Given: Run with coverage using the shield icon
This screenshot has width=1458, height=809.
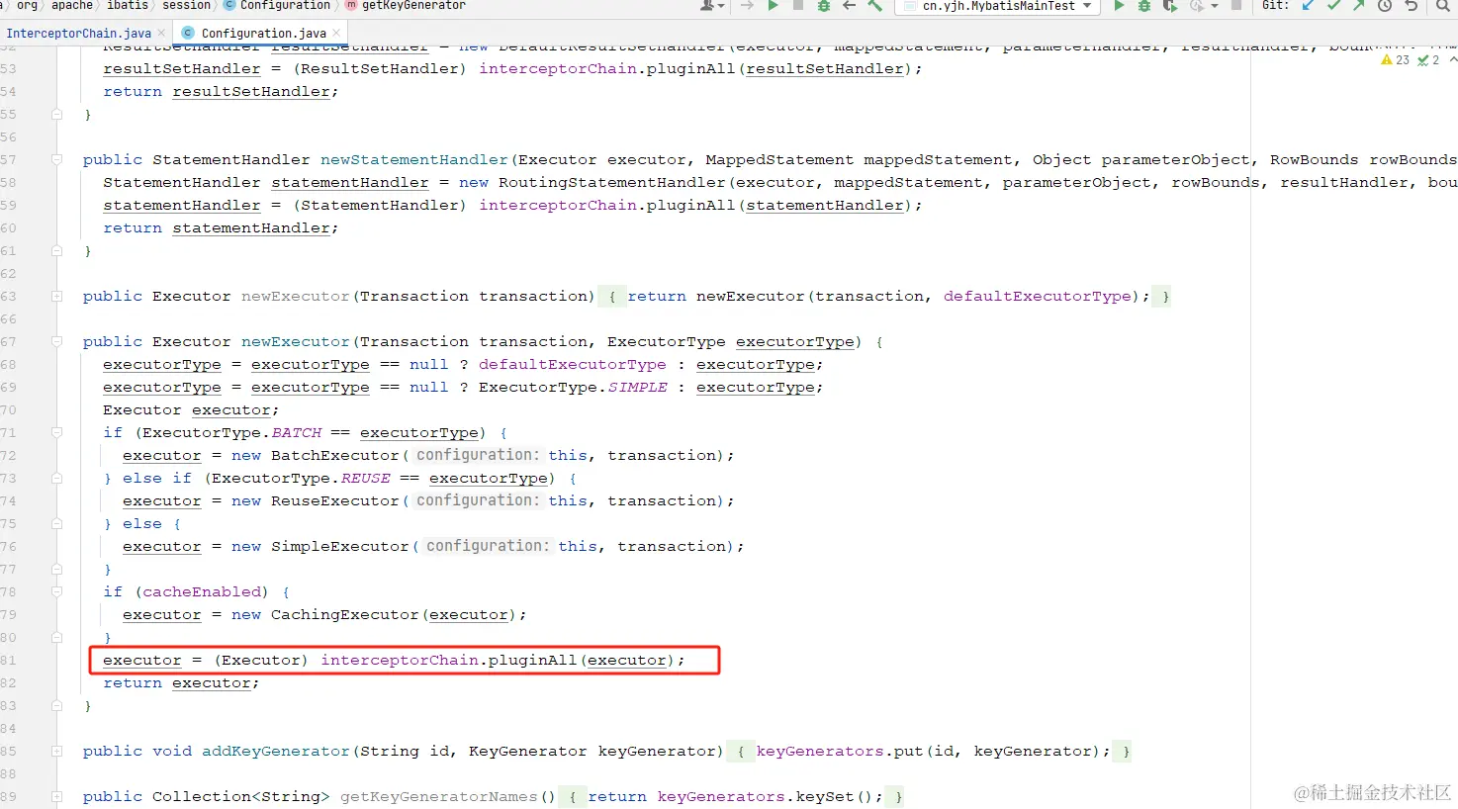Looking at the screenshot, I should (x=1170, y=6).
